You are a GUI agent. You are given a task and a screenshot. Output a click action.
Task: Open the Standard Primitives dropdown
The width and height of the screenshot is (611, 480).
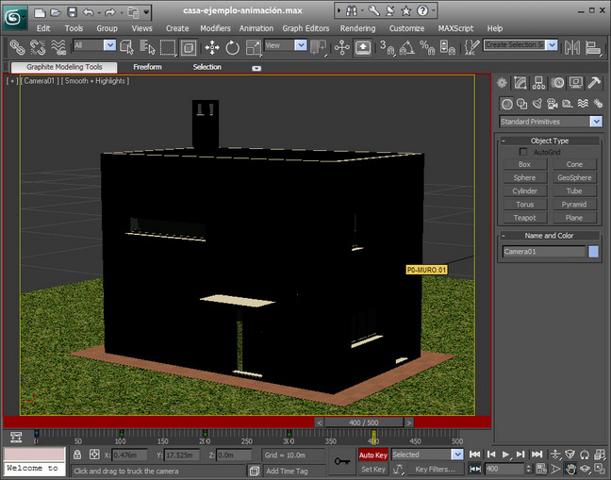(x=596, y=122)
